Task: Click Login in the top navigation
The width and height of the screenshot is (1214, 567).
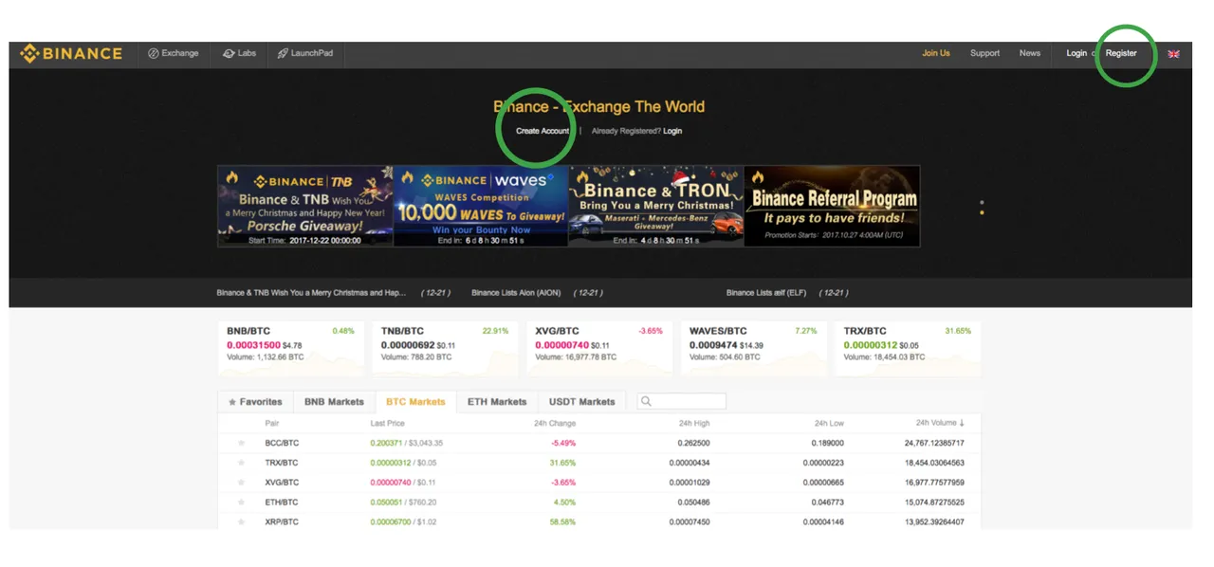Action: click(x=1076, y=53)
